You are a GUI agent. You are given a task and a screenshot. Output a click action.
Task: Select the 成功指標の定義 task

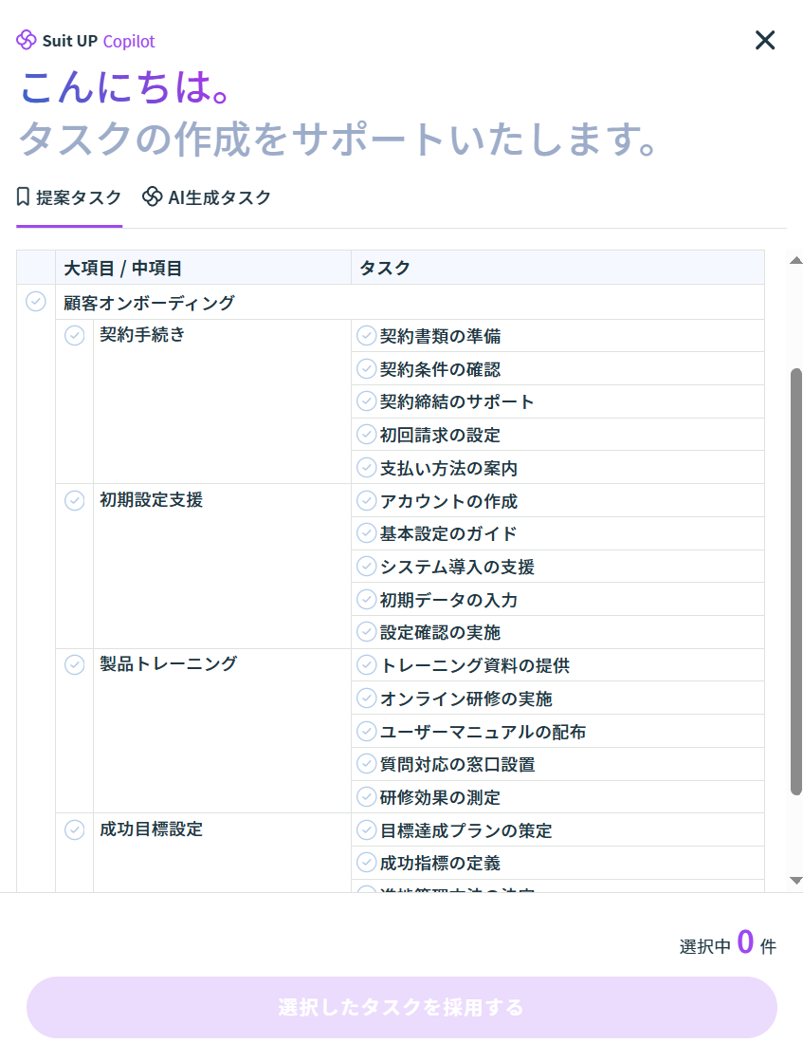[x=367, y=863]
